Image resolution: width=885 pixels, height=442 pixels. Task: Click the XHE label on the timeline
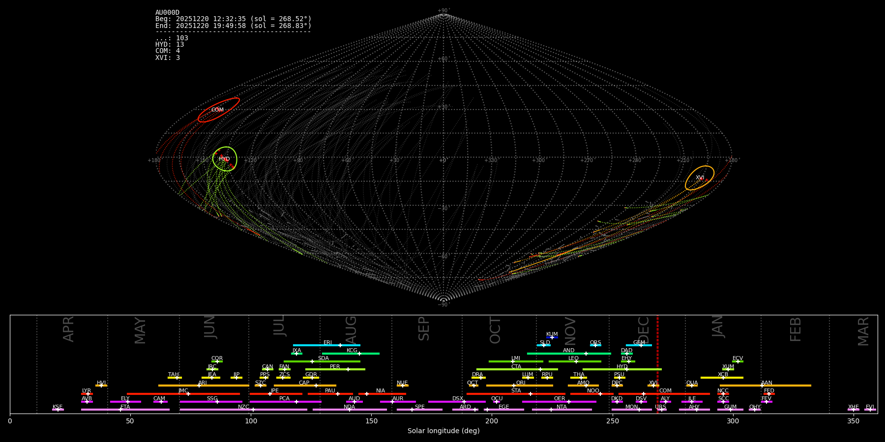coord(854,407)
